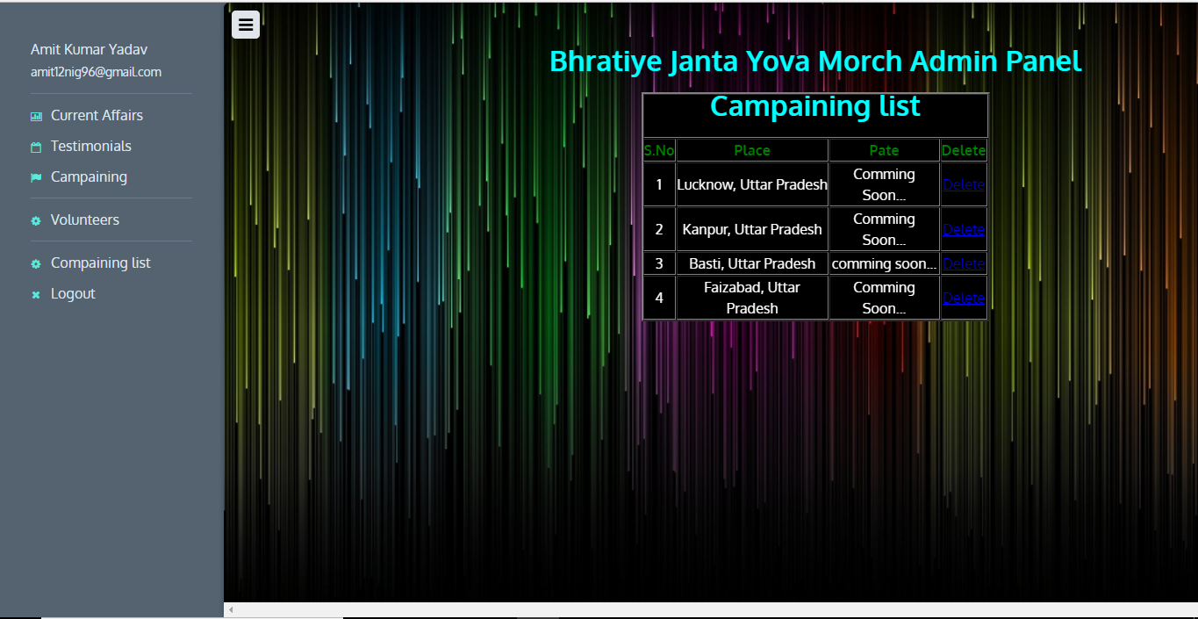Click the Current Affairs chart icon

coord(36,116)
